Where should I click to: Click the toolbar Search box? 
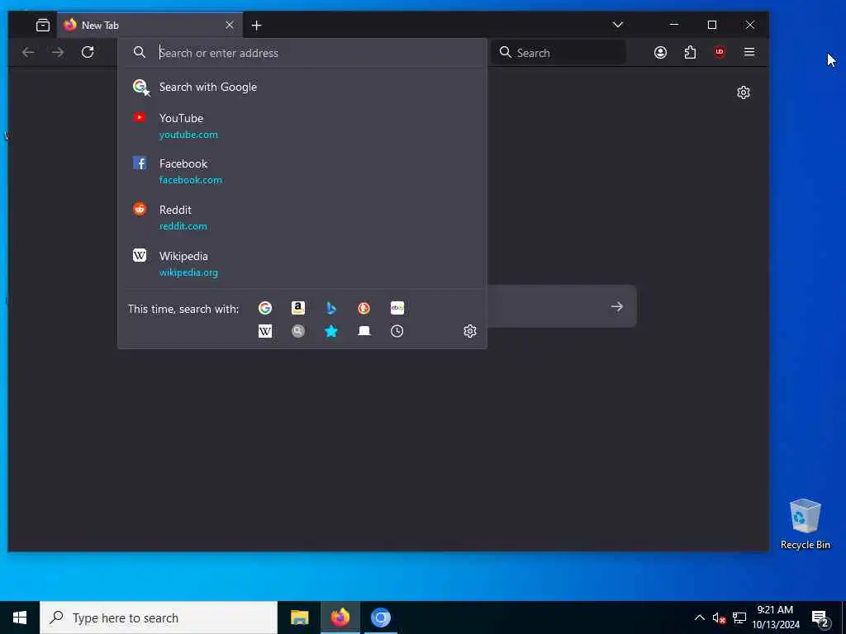point(558,52)
